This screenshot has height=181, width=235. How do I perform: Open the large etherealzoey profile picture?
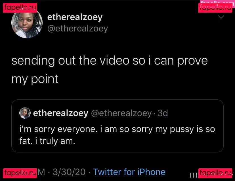[x=27, y=23]
